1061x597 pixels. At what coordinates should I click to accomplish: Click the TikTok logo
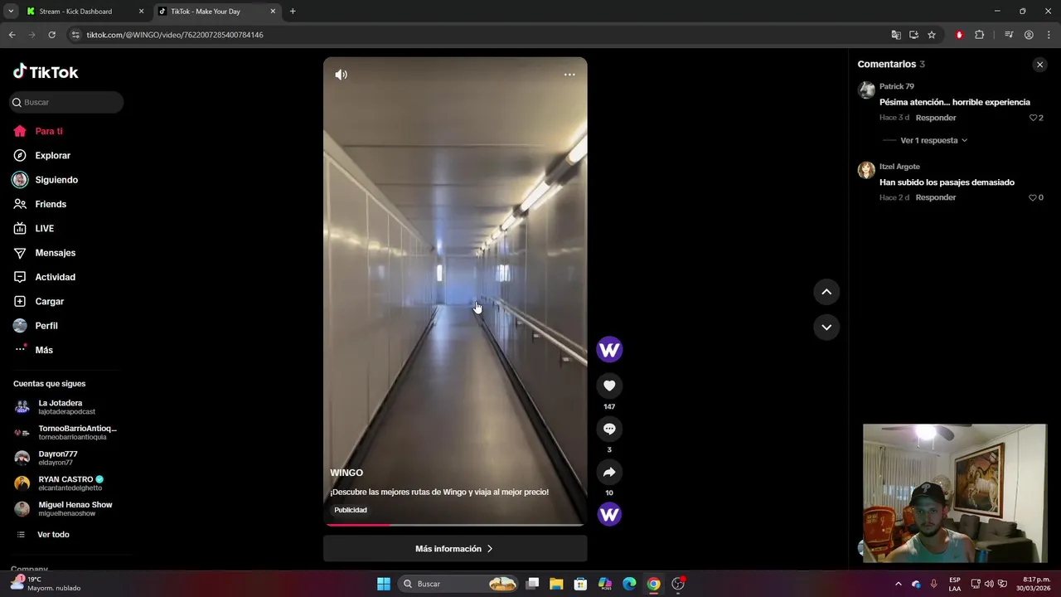(x=46, y=72)
